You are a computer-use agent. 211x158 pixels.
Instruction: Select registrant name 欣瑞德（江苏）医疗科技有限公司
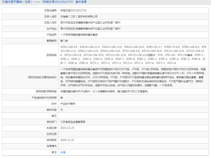79,16
